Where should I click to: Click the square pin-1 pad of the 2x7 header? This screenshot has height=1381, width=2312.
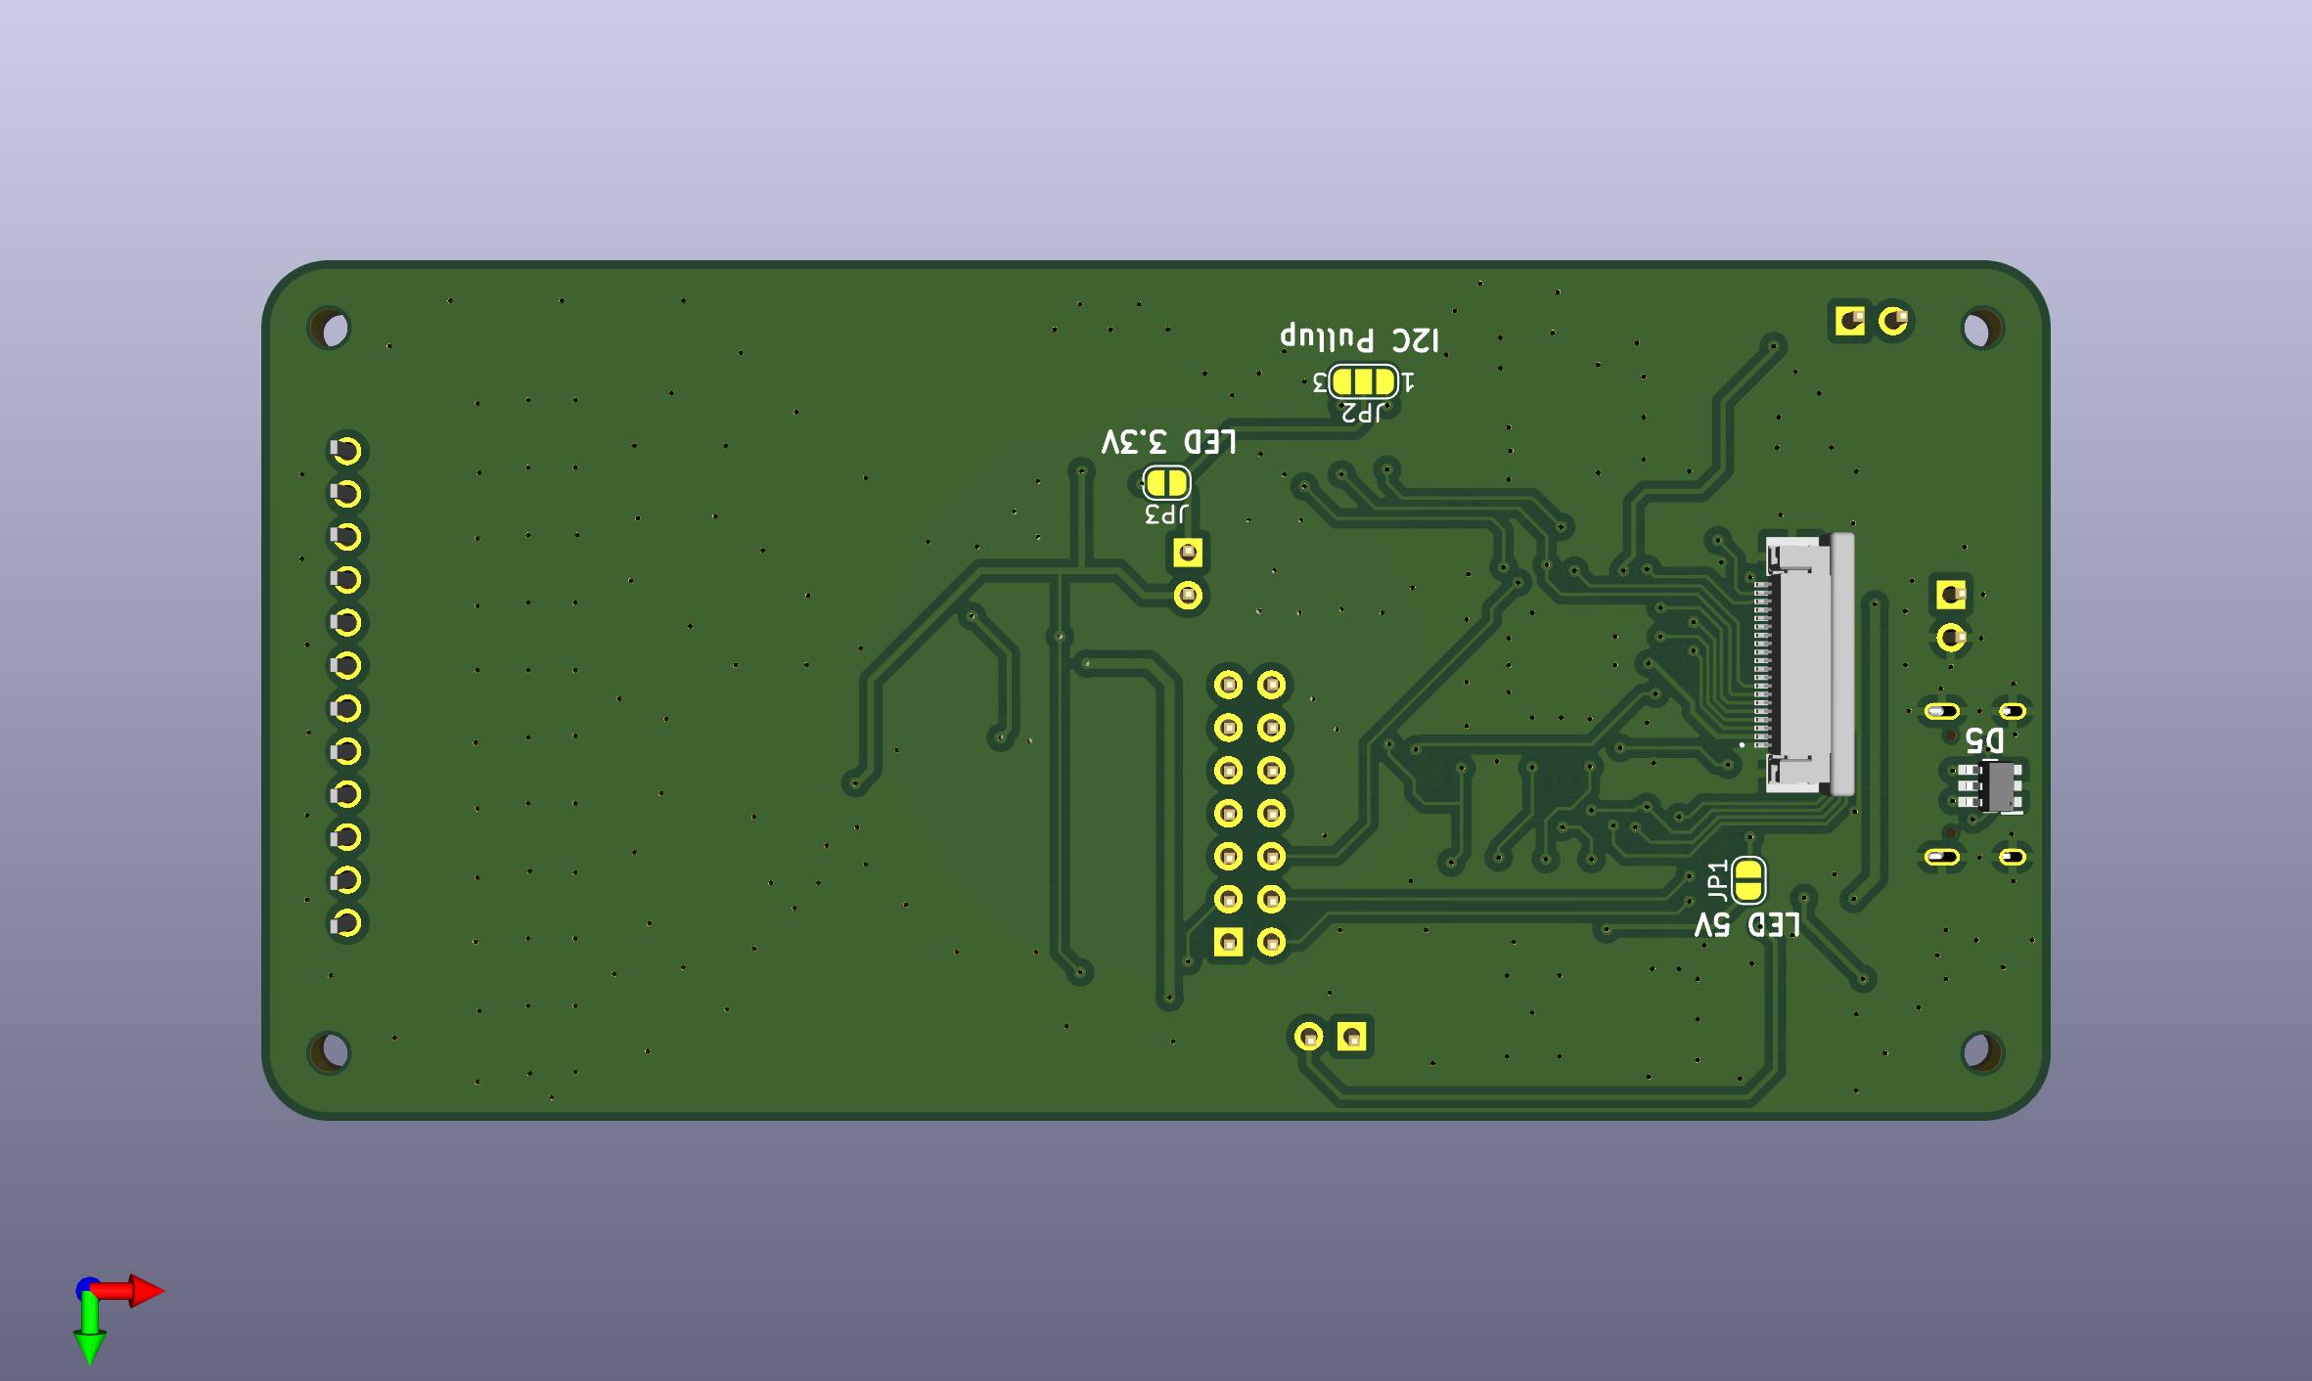[x=1228, y=942]
